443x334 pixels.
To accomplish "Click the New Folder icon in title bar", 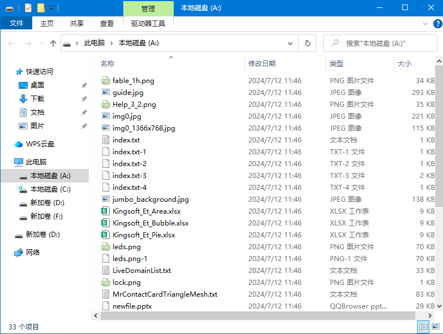I will (x=41, y=8).
